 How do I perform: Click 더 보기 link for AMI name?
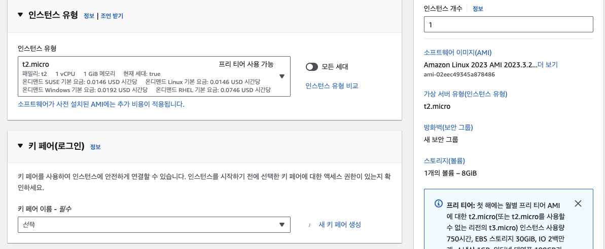point(548,65)
